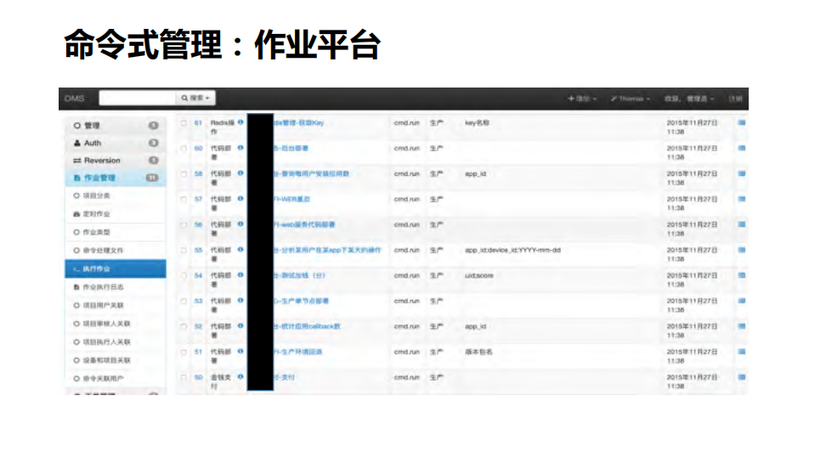Open the job link ending in 获取Key
This screenshot has width=815, height=458.
point(299,123)
